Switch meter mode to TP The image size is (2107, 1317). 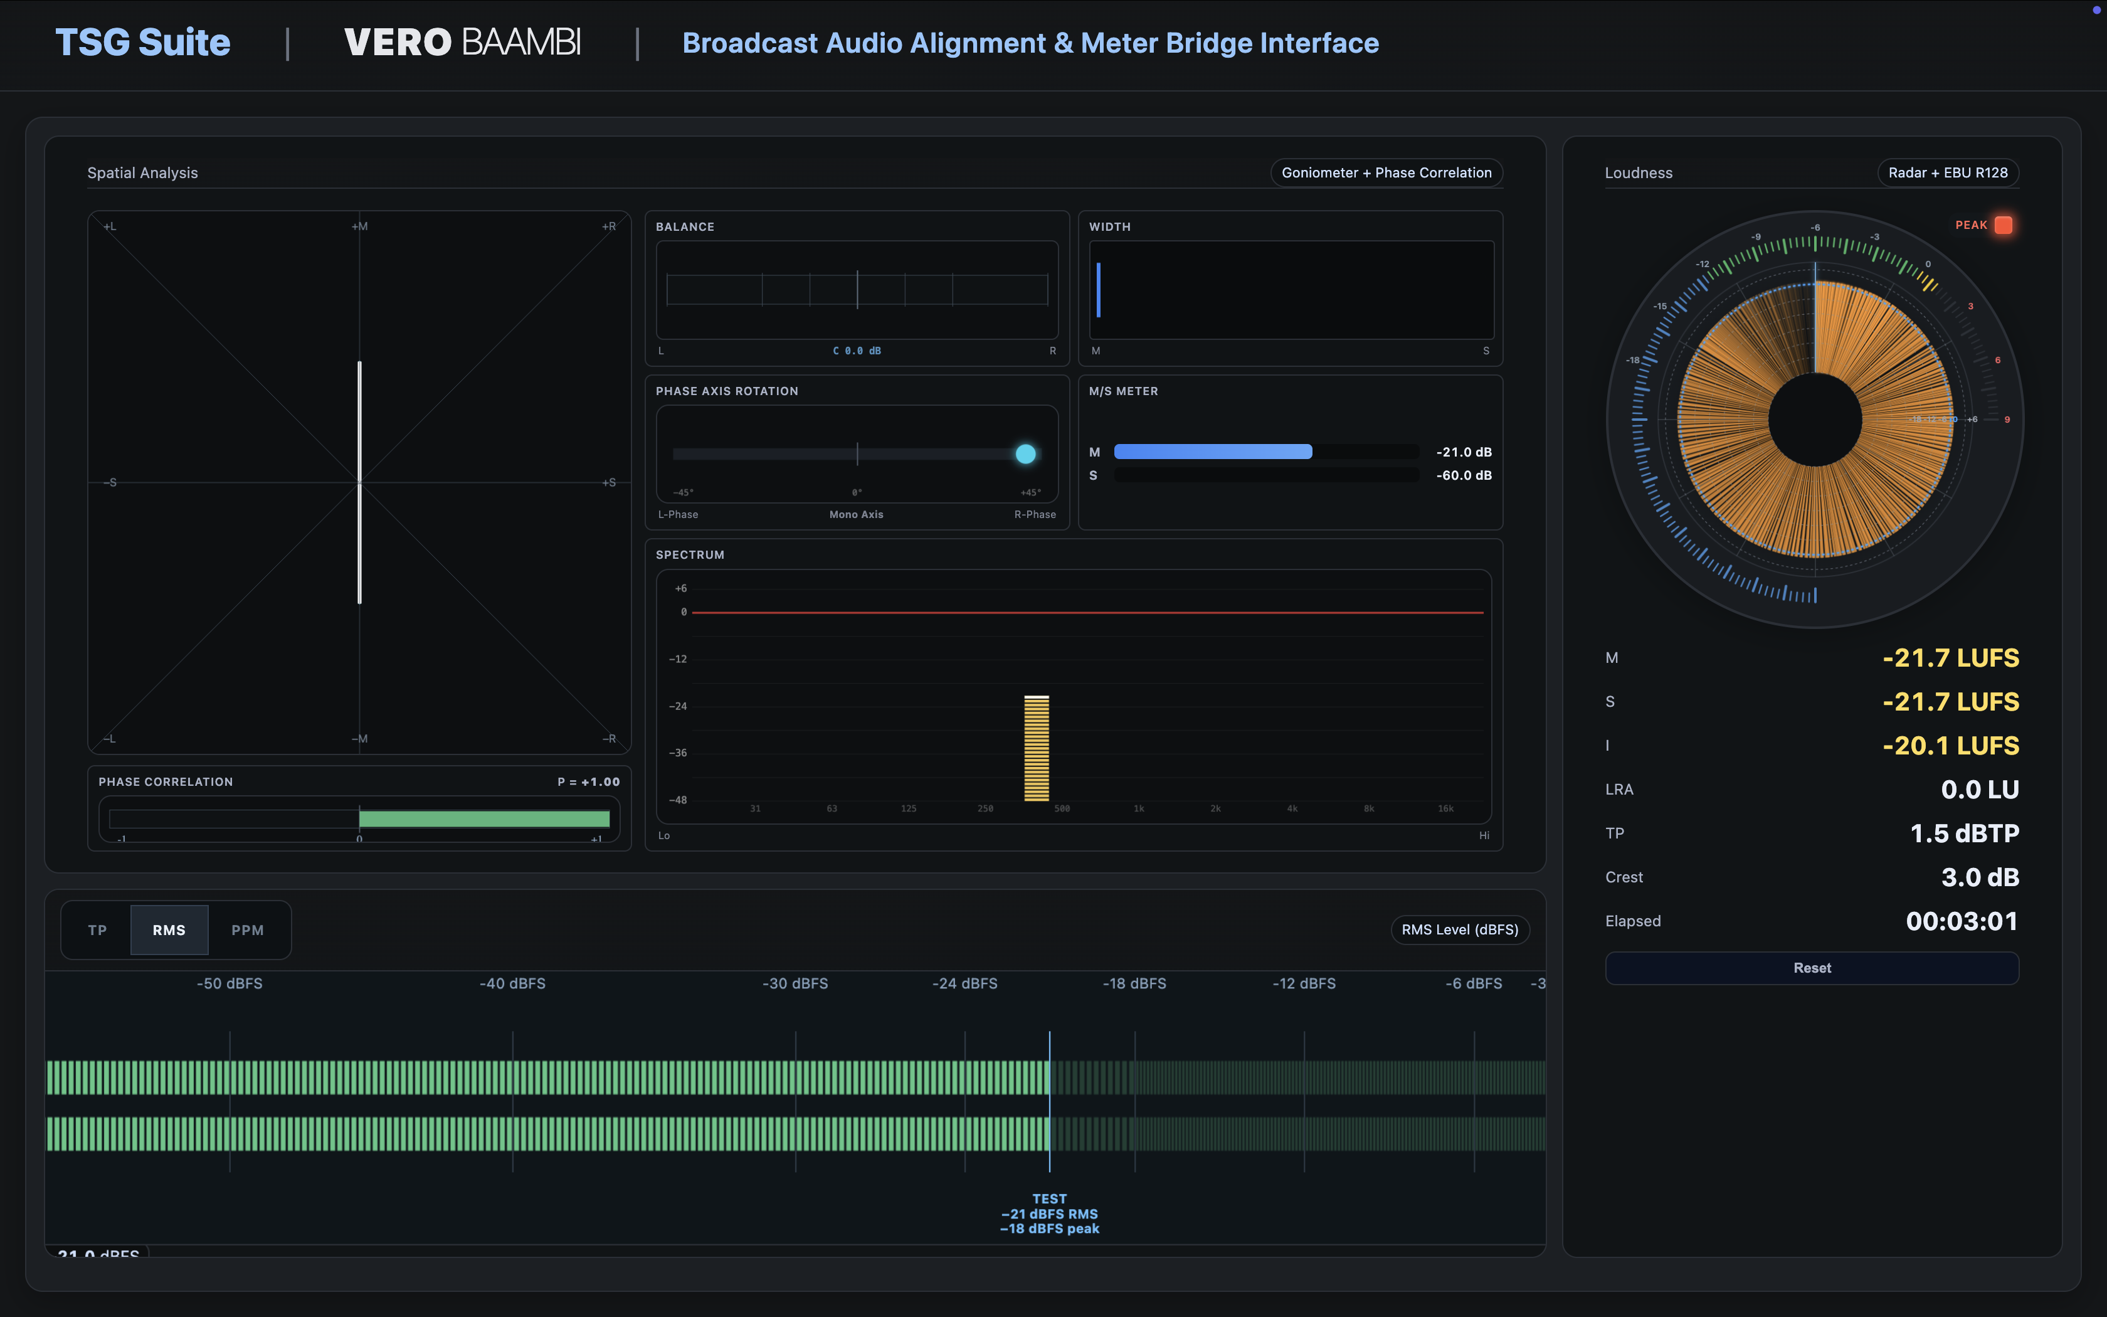click(98, 930)
